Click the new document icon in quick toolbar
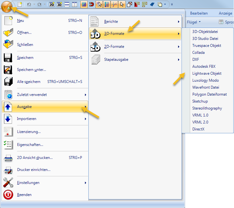 point(20,4)
